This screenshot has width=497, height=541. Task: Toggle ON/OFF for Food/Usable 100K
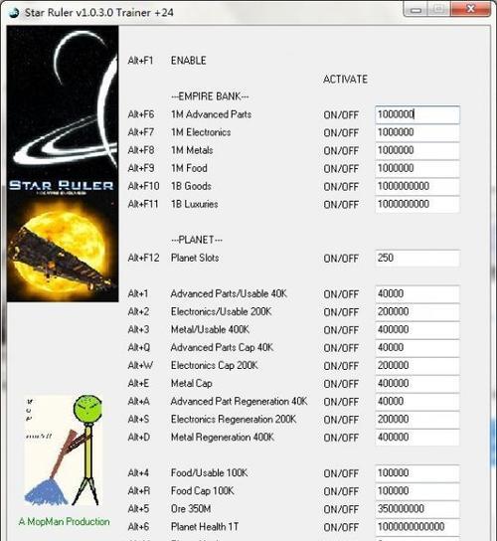click(x=341, y=473)
